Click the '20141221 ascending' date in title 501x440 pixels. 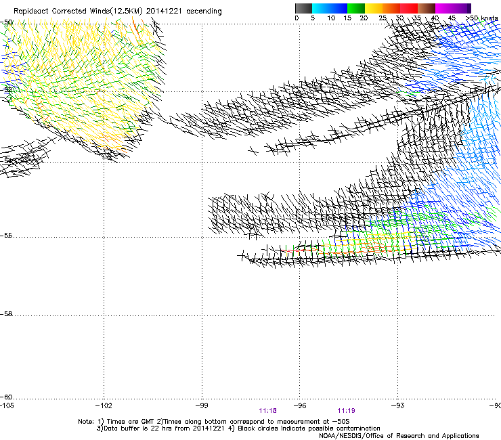pyautogui.click(x=183, y=12)
